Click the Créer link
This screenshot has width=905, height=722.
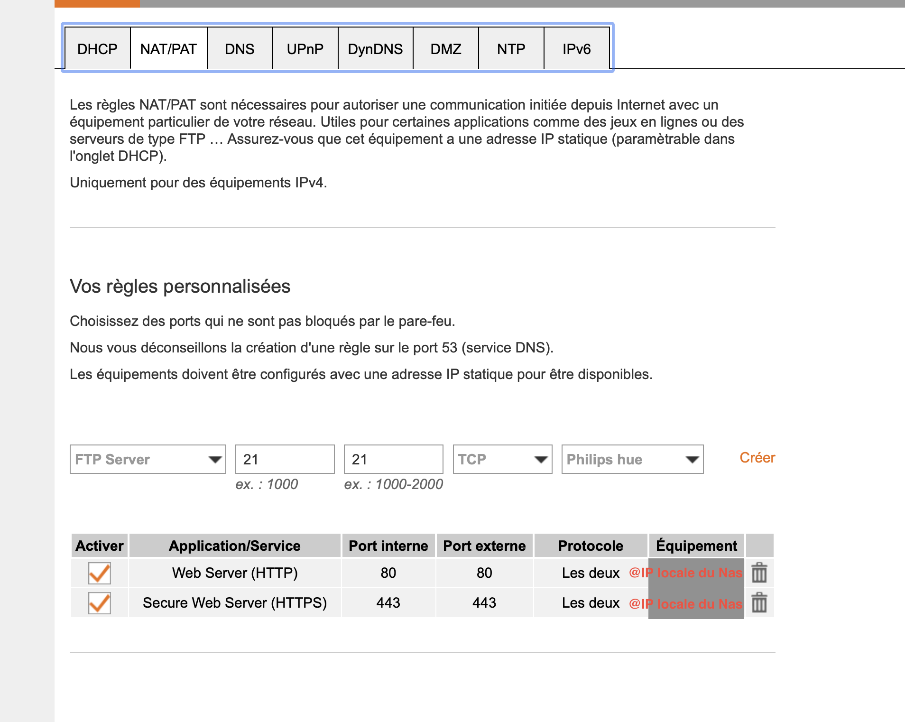point(757,458)
